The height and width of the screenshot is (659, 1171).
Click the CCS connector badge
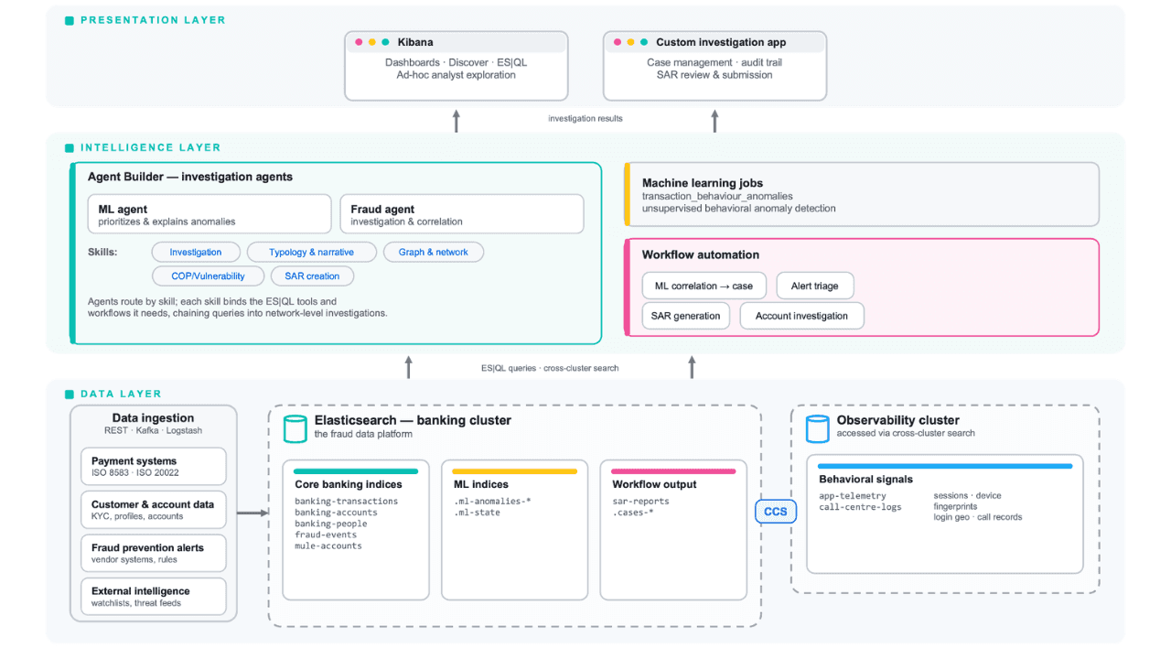point(775,512)
